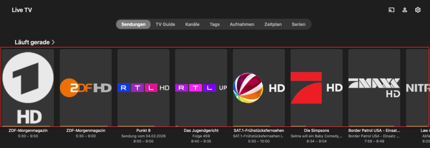
Task: Open the ProSieben HD channel card
Action: [x=316, y=88]
